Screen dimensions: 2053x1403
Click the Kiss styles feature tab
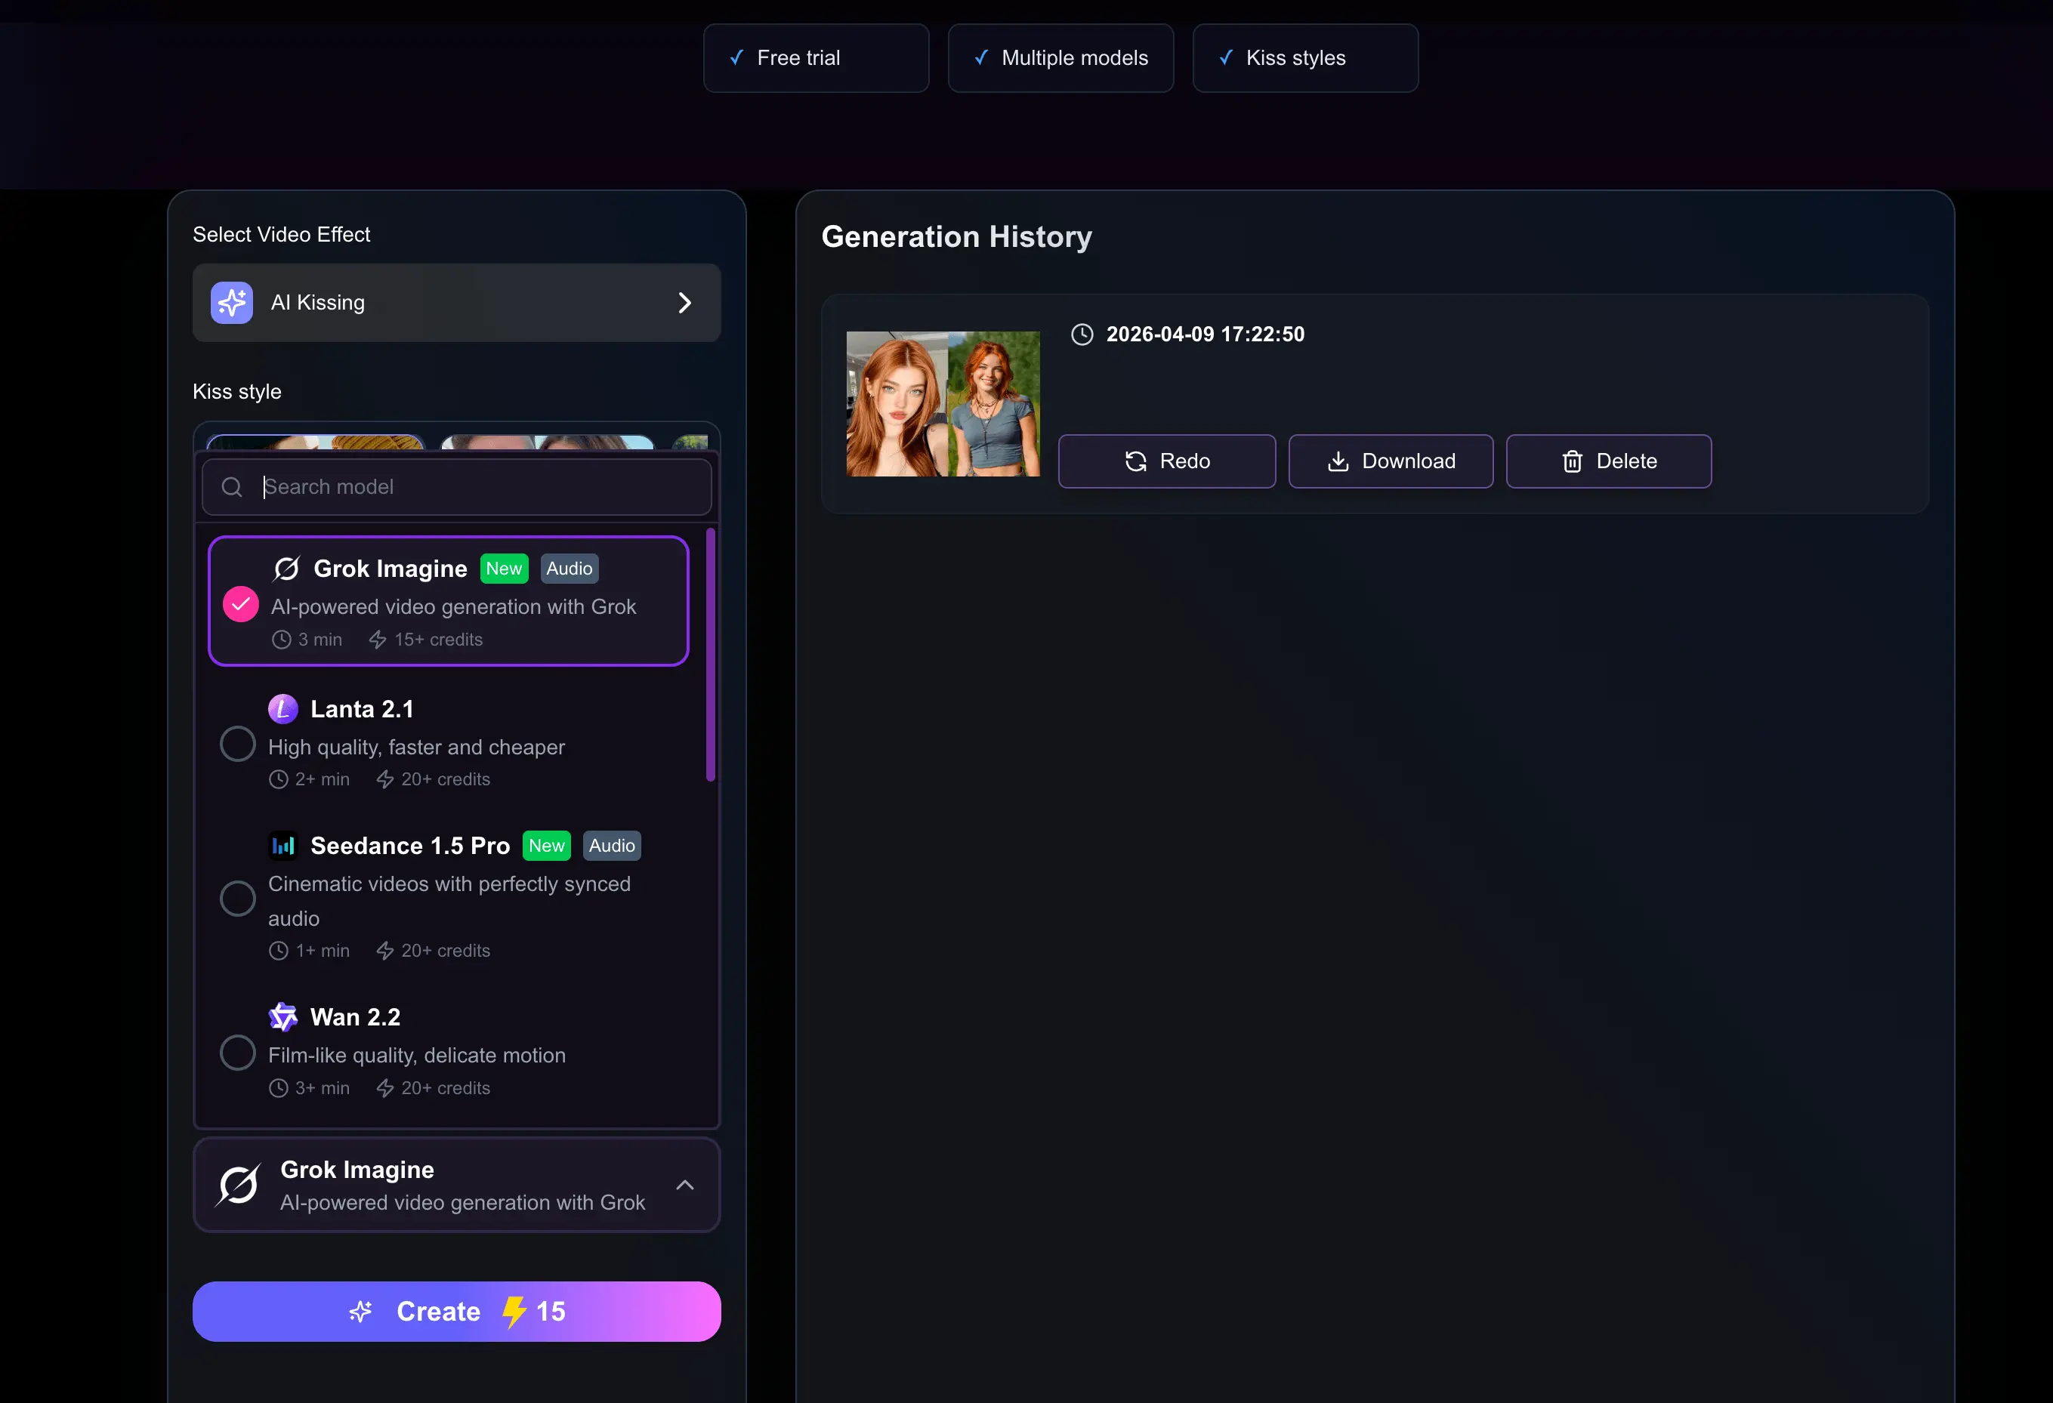[x=1304, y=58]
